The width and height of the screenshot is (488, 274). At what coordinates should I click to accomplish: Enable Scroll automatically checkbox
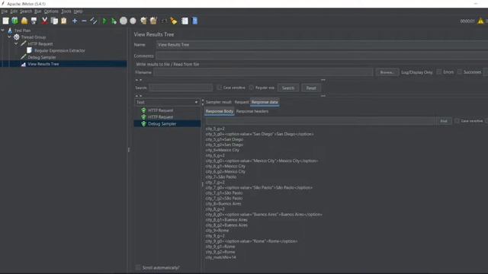click(x=138, y=267)
